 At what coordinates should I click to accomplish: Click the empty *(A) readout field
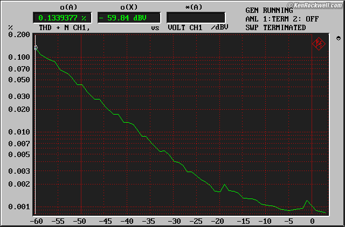coord(196,18)
